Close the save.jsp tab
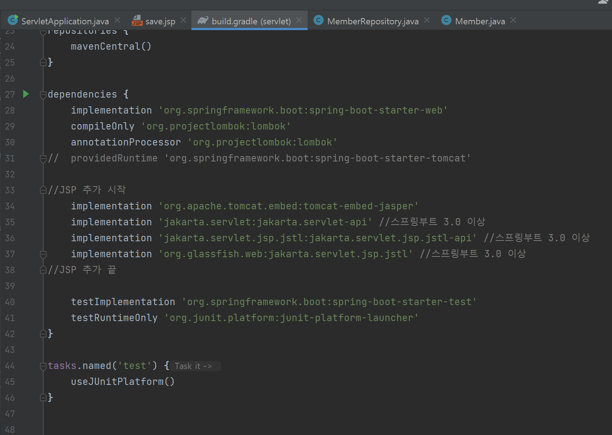The width and height of the screenshot is (612, 435). pos(183,20)
